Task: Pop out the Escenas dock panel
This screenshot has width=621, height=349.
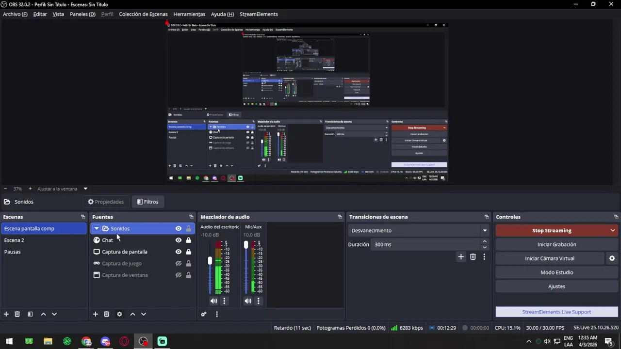Action: [x=83, y=217]
